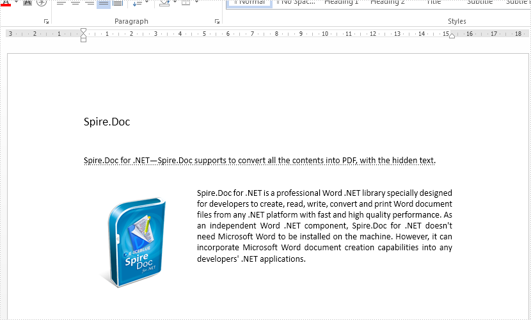Apply the Heading 2 style
Image resolution: width=531 pixels, height=320 pixels.
388,3
